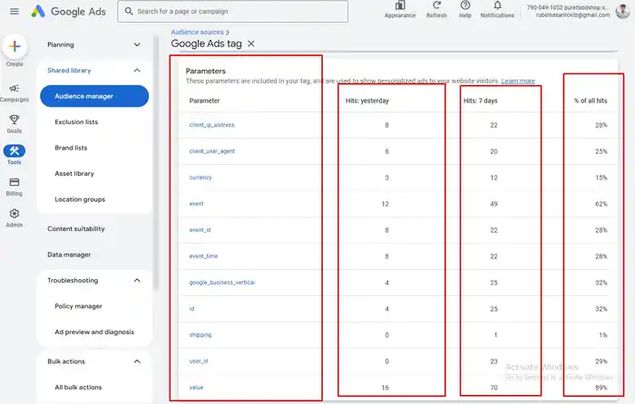Image resolution: width=635 pixels, height=404 pixels.
Task: Click 89% in value row
Action: coord(601,388)
